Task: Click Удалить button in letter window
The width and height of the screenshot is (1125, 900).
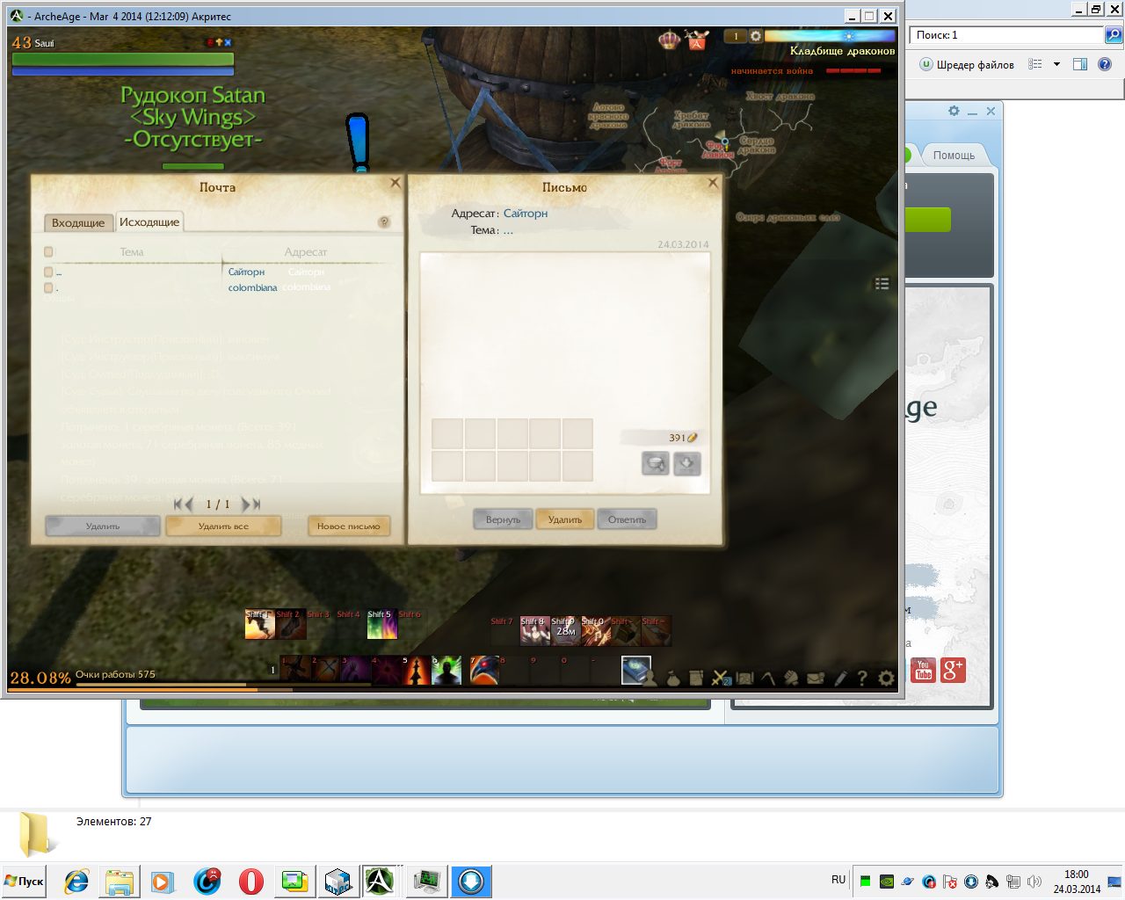Action: point(565,519)
